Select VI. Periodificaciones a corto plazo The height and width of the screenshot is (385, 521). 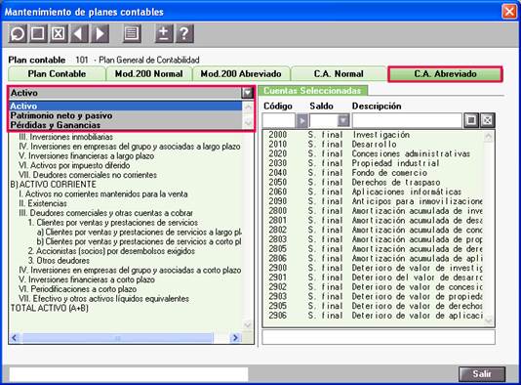tap(77, 289)
